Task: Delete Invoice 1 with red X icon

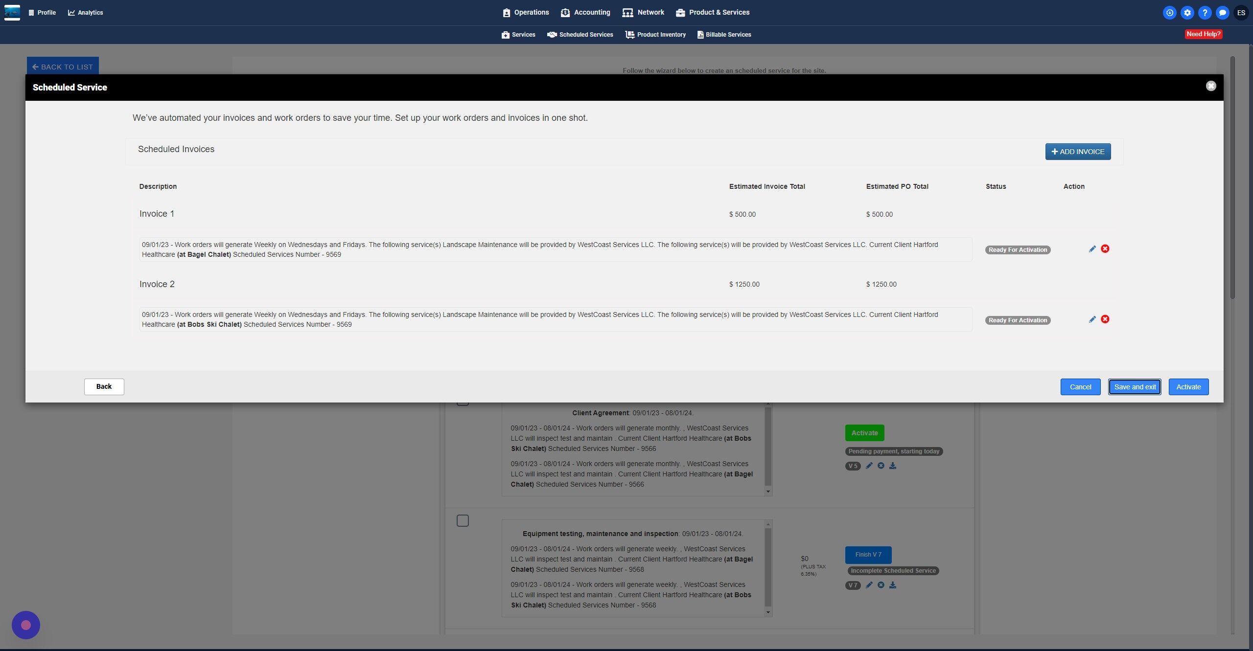Action: coord(1105,249)
